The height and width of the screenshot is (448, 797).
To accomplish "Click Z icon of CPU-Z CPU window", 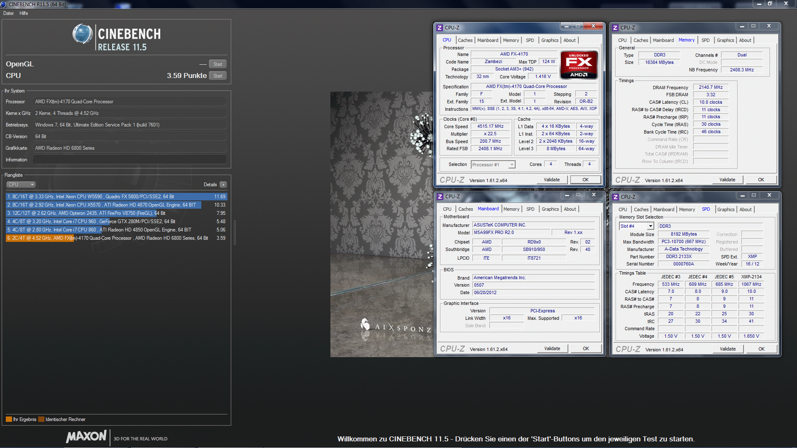I will [440, 28].
